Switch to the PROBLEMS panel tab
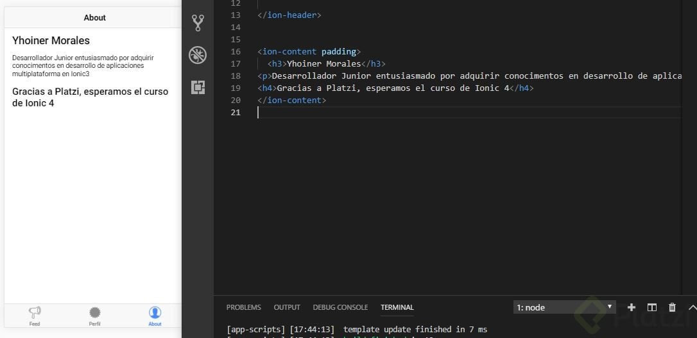 pos(244,307)
